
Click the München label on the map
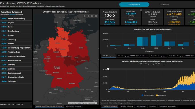point(72,83)
